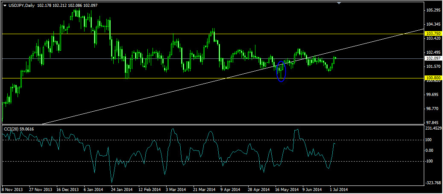This screenshot has width=443, height=194.
Task: Click the 231.4529 CCI scale maximum value
Action: click(433, 128)
